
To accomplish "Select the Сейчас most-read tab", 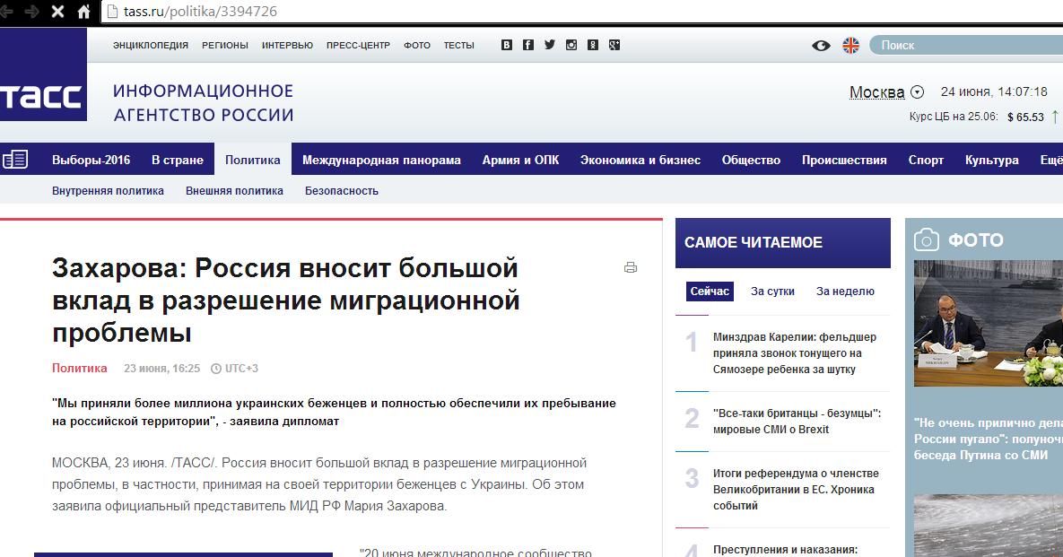I will [710, 292].
